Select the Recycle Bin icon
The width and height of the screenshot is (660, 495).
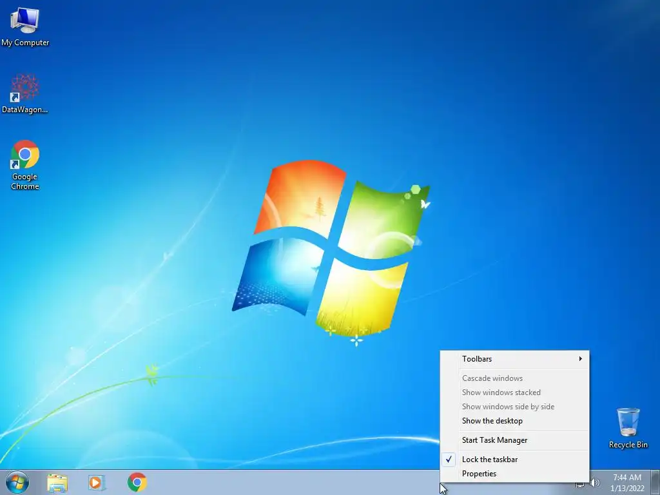628,428
